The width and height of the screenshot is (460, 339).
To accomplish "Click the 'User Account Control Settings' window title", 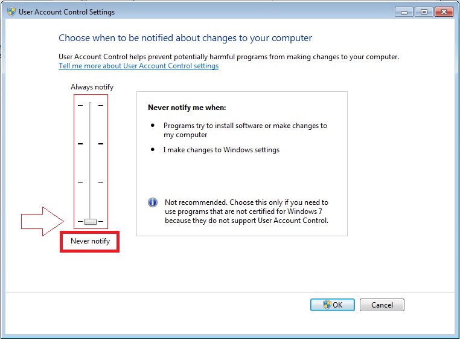I will (66, 12).
